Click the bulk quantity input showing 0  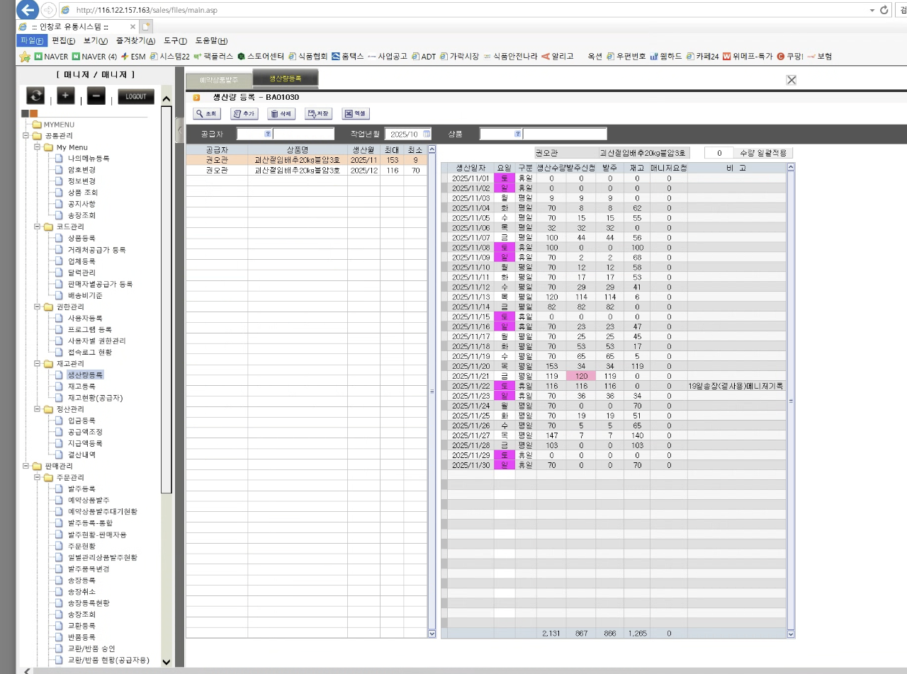pos(719,152)
